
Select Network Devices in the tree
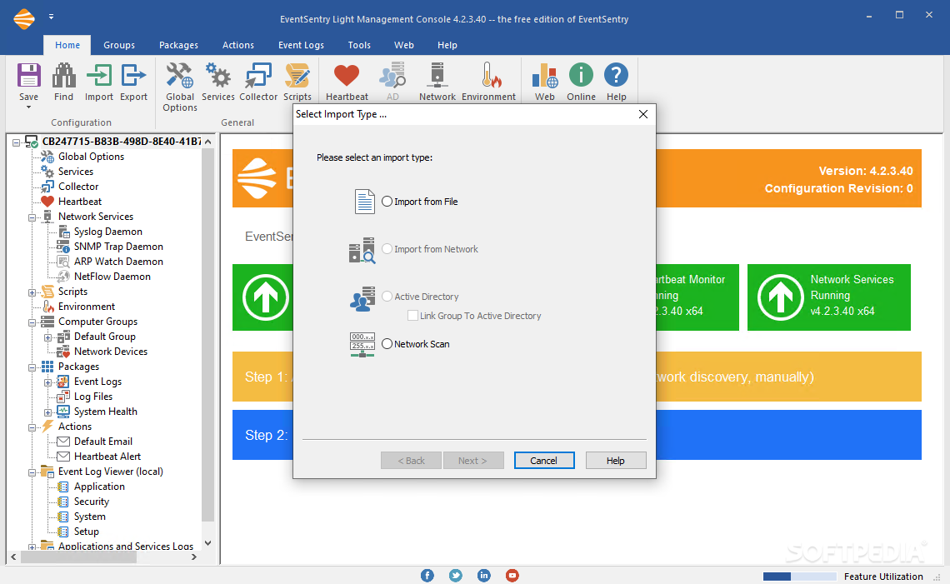(111, 352)
